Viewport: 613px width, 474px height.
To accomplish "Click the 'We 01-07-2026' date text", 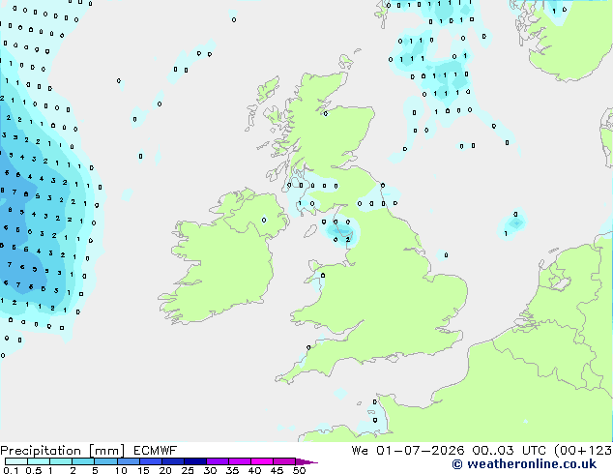I will [408, 451].
